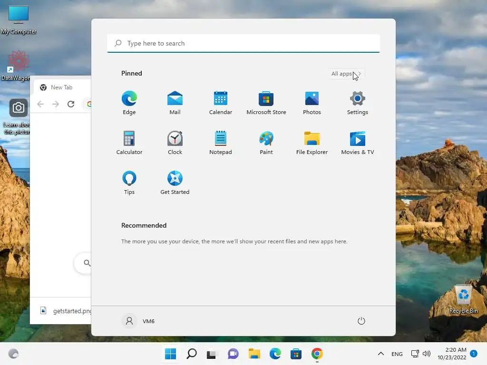Open Chat icon on the taskbar

click(233, 354)
